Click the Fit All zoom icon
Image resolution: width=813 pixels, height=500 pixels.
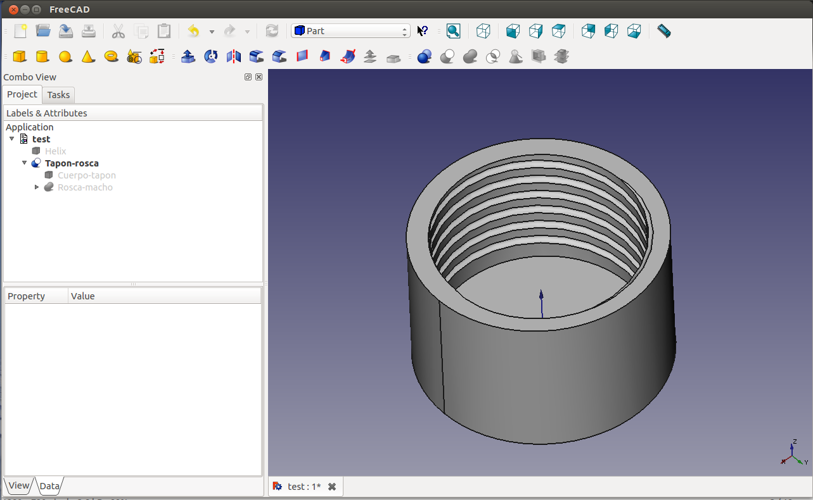click(453, 31)
